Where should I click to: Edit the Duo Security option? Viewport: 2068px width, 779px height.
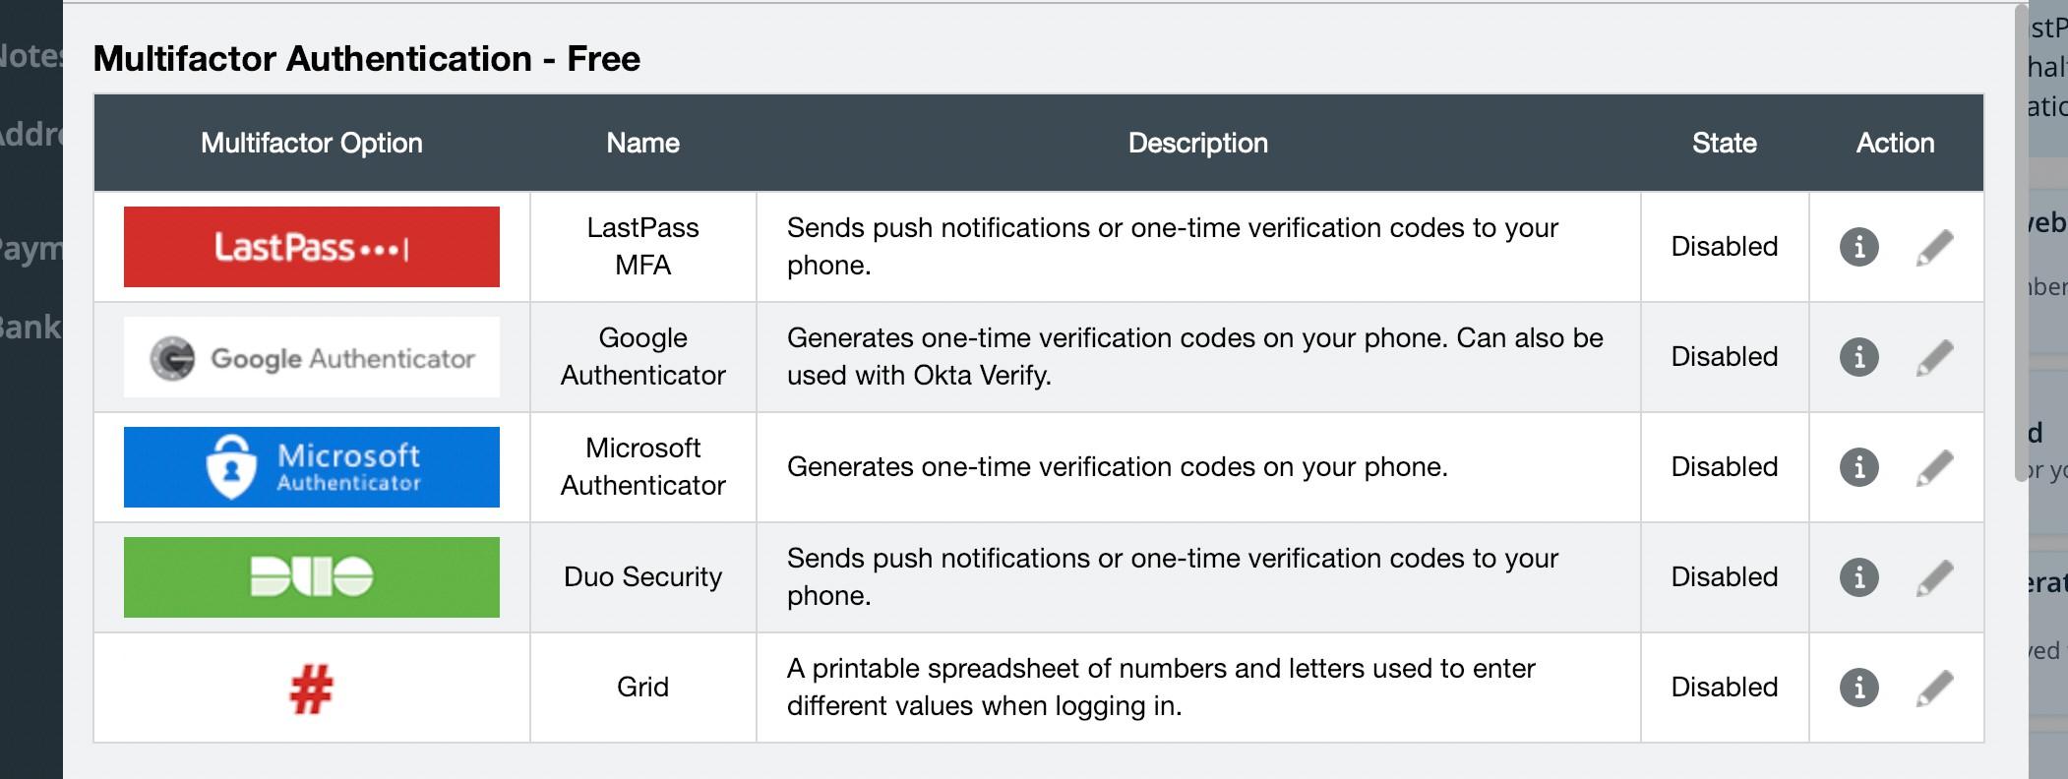click(x=1934, y=577)
